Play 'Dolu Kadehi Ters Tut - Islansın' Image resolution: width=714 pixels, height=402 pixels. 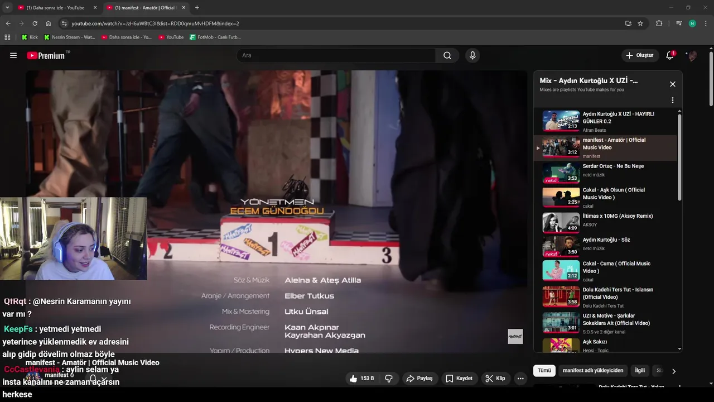[x=605, y=297]
